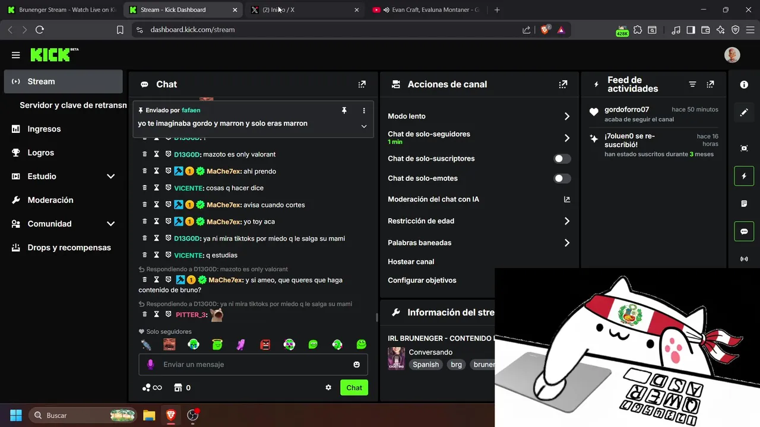This screenshot has height=427, width=760.
Task: Open Moderación del chat con IA external link
Action: tap(567, 199)
